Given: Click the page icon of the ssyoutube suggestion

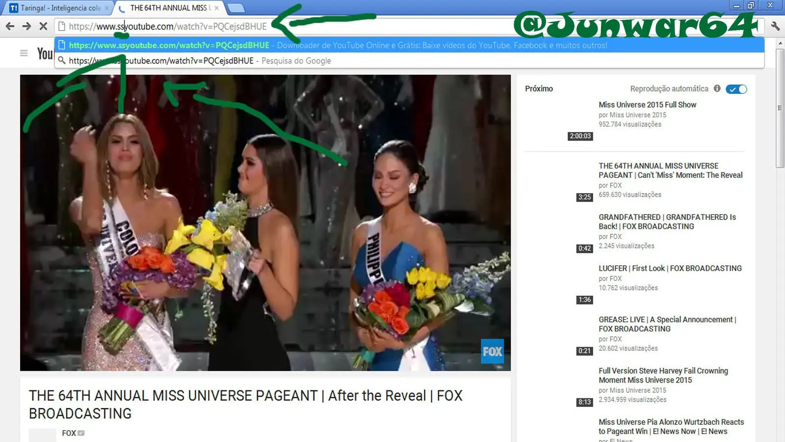Looking at the screenshot, I should click(62, 45).
